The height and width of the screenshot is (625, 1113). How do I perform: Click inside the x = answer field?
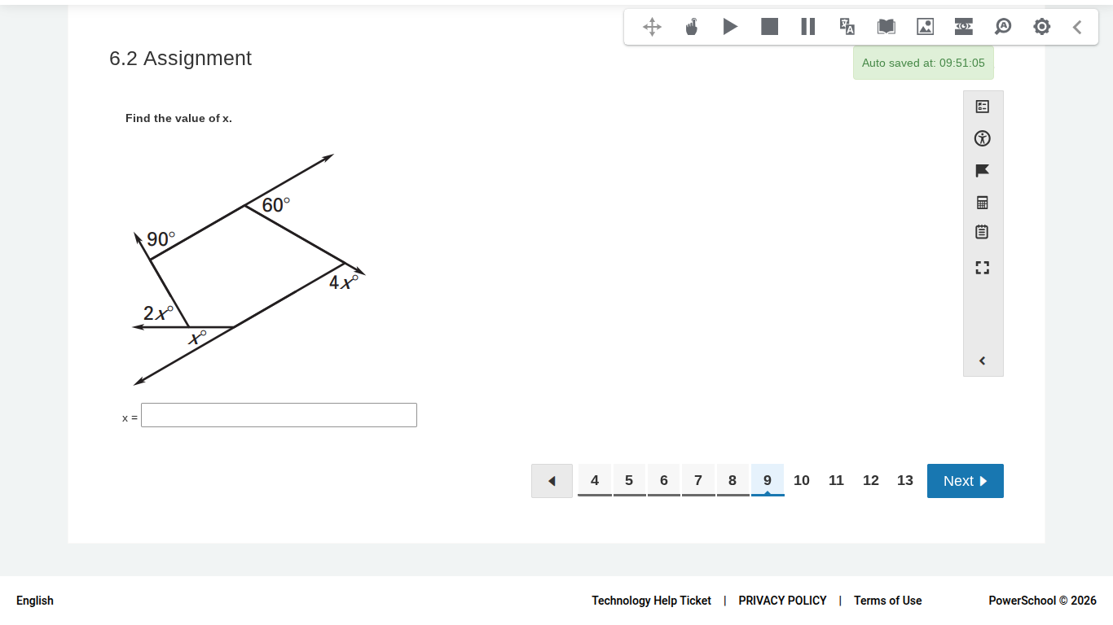(x=278, y=415)
